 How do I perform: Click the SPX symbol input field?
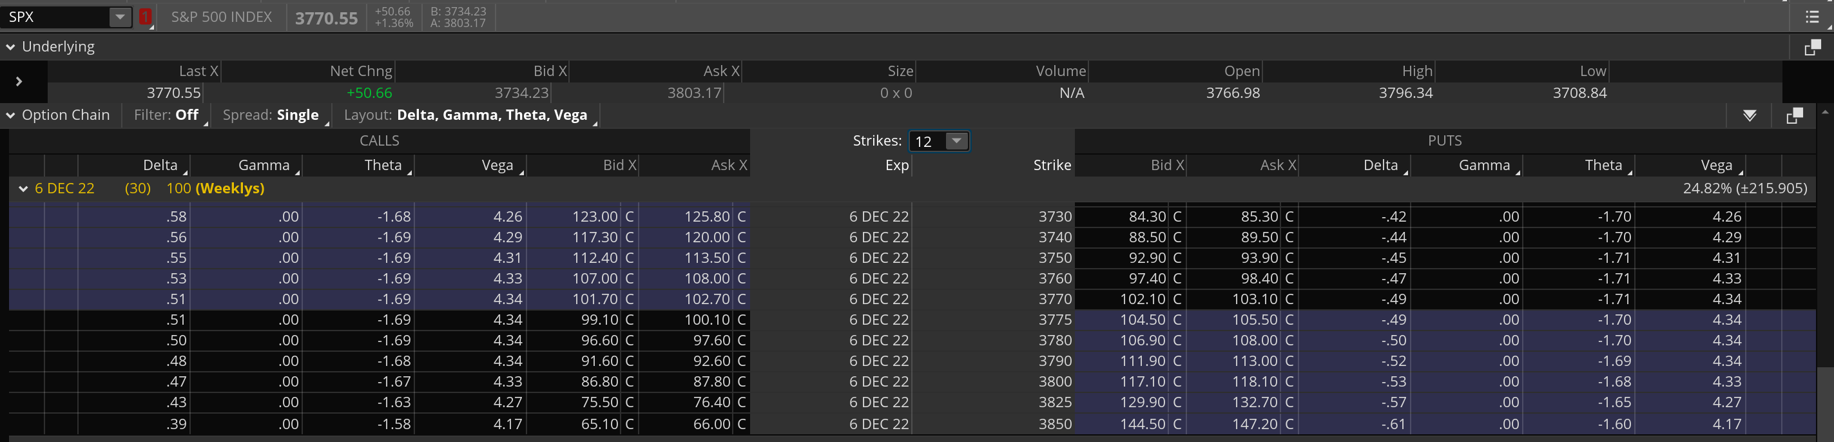click(54, 17)
